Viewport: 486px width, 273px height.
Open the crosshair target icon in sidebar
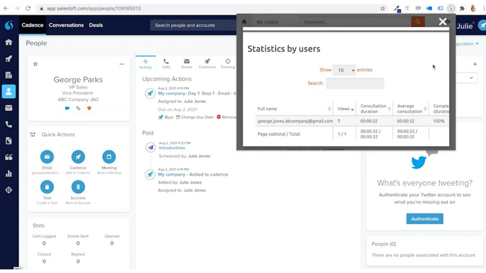[x=9, y=190]
